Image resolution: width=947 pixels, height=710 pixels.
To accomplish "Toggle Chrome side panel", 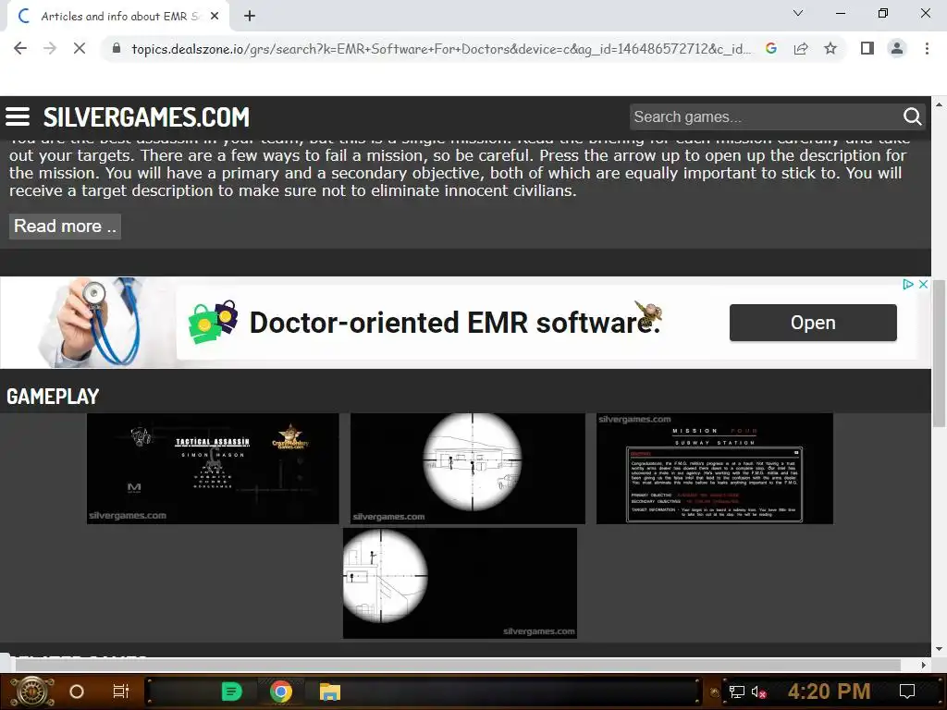I will coord(867,48).
